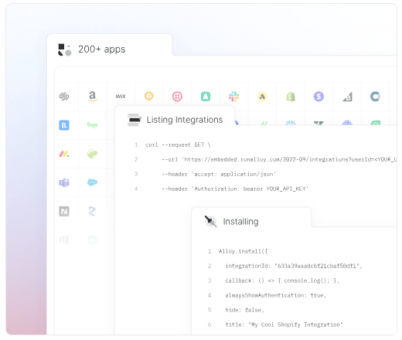402x340 pixels.
Task: Select the "Authorization: bearer YOUR_API_KEY" line
Action: 235,189
